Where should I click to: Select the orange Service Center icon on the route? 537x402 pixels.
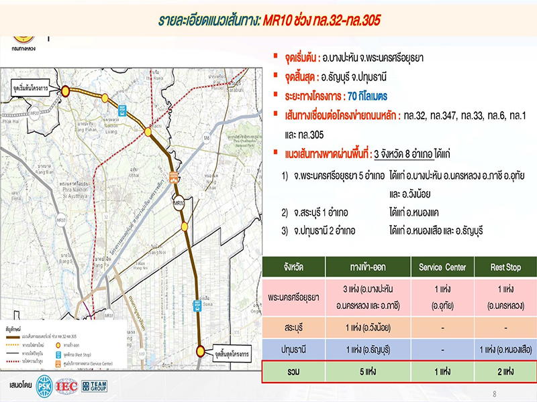[x=173, y=180]
